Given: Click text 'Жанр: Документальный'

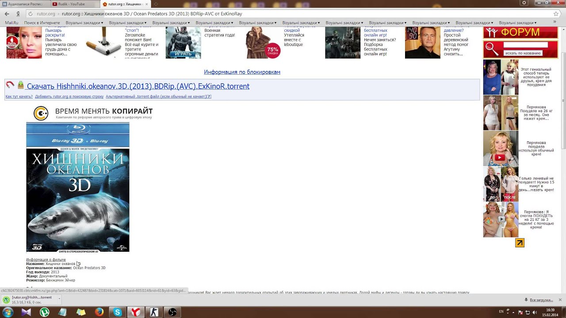Looking at the screenshot, I should 47,276.
